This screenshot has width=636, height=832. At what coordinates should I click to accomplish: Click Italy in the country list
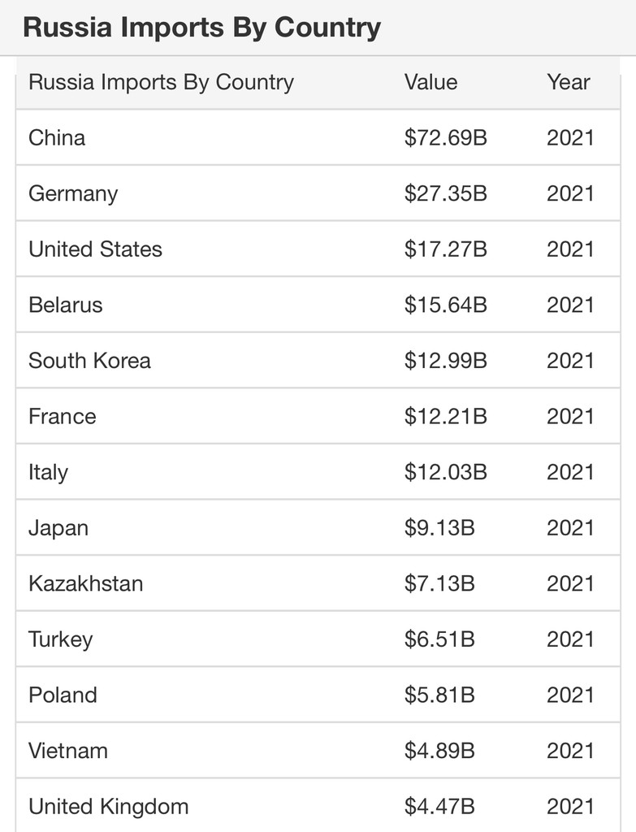point(48,473)
